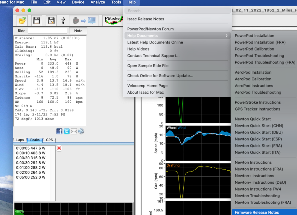The width and height of the screenshot is (297, 215).
Task: Open Newton Quick Start (FRA)
Action: [x=258, y=146]
